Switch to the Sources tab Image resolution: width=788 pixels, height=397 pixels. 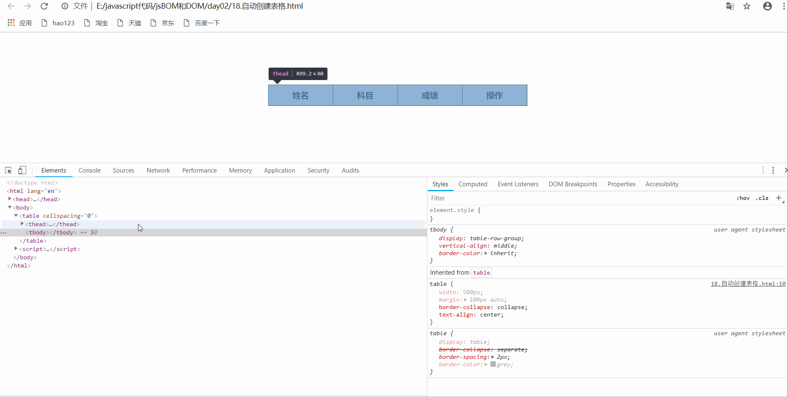tap(124, 170)
